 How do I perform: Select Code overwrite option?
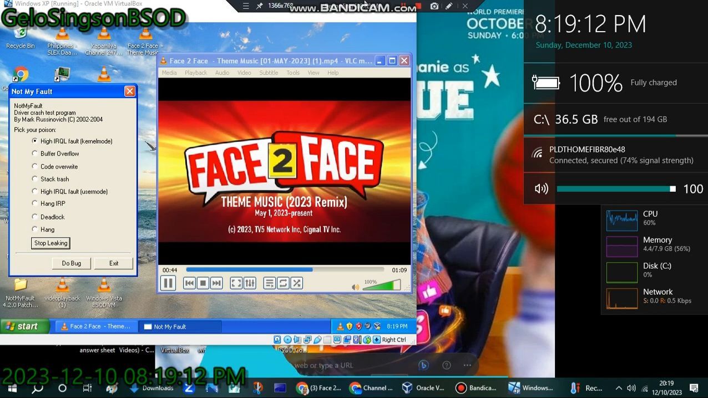pos(55,166)
